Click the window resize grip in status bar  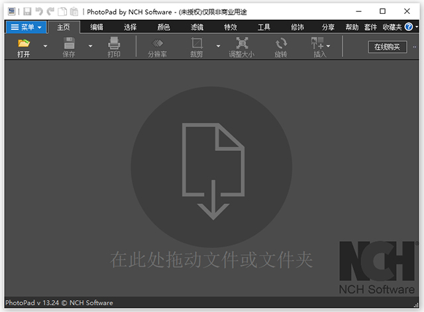pos(416,305)
